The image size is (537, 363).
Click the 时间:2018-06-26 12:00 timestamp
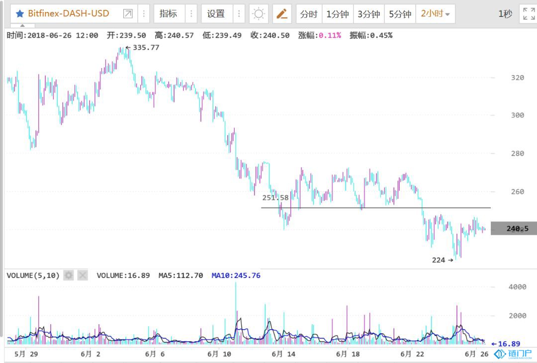click(x=52, y=35)
